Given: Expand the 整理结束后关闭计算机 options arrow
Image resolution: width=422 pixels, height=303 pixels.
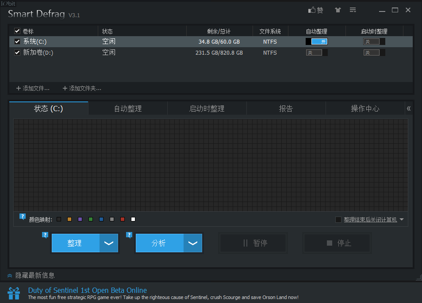Looking at the screenshot, I should [402, 220].
